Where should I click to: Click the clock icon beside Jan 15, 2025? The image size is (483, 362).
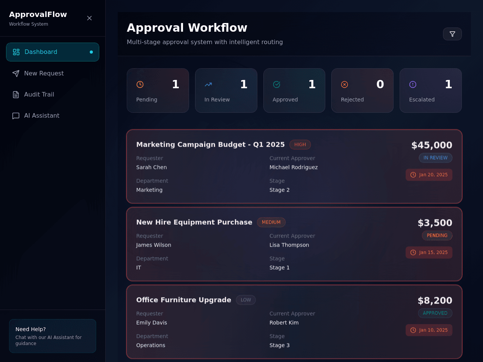click(x=413, y=253)
